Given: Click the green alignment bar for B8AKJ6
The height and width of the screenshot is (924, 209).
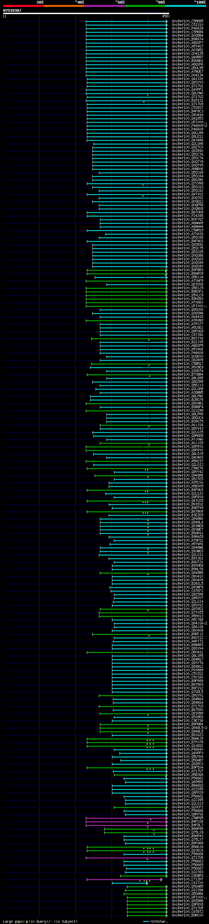Looking at the screenshot, I should [127, 847].
